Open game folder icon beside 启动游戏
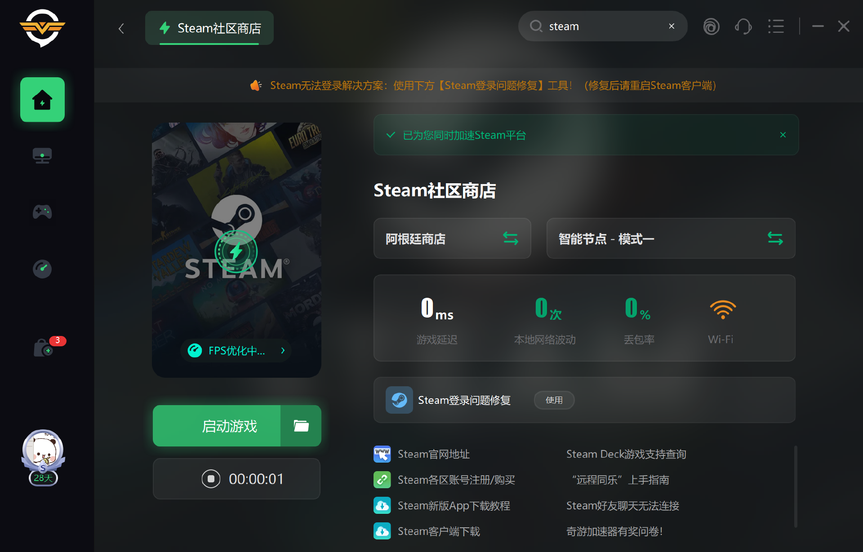 pyautogui.click(x=301, y=426)
